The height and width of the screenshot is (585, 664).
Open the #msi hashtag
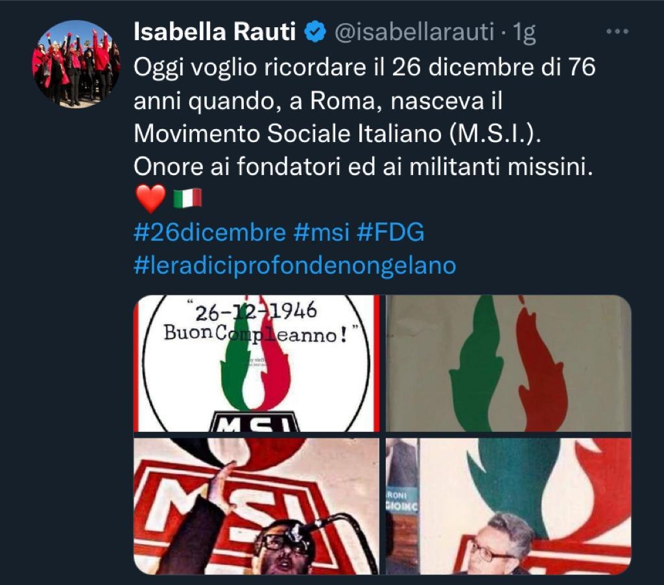point(322,233)
